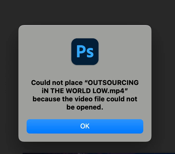
Task: Click the "be opened." text line
Action: click(x=85, y=107)
